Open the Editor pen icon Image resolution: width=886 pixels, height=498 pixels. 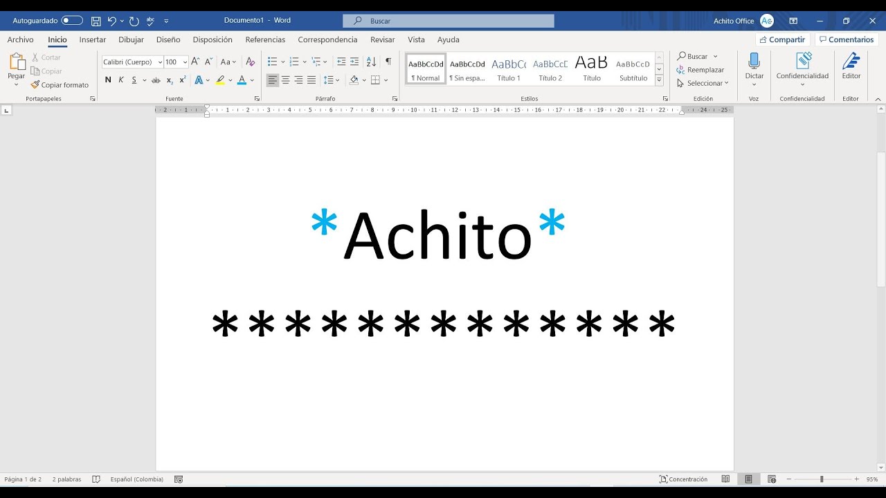click(x=851, y=61)
